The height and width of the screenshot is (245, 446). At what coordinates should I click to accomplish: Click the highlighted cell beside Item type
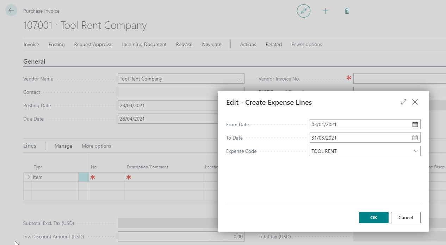coord(83,177)
